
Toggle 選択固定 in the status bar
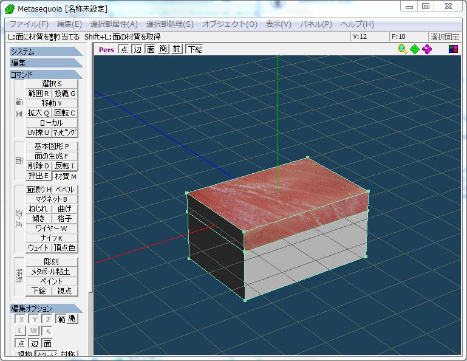tap(445, 36)
